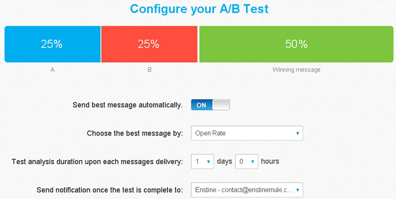Click the B label under red bar
396x199 pixels.
149,70
